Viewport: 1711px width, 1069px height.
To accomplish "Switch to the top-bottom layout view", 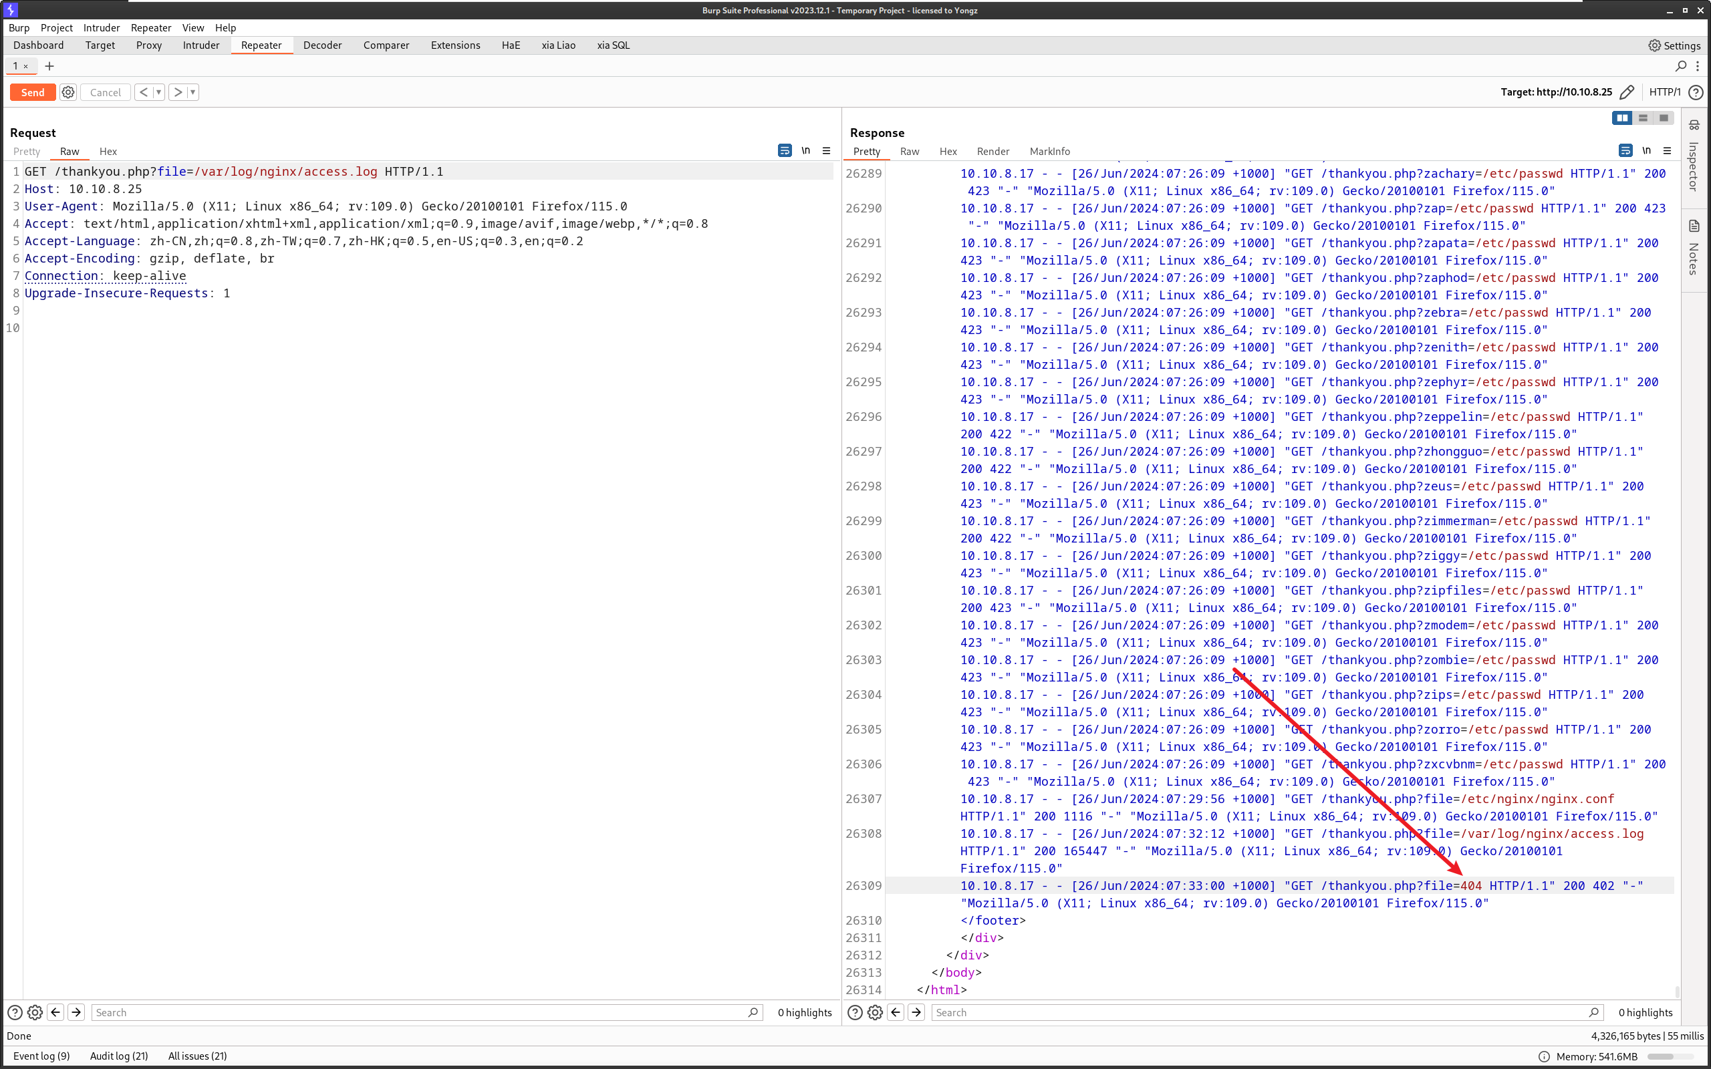I will tap(1642, 118).
